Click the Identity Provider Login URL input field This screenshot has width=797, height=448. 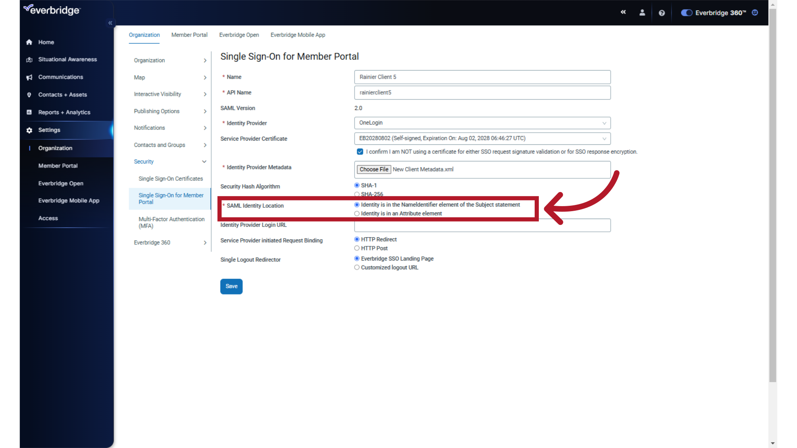click(482, 225)
